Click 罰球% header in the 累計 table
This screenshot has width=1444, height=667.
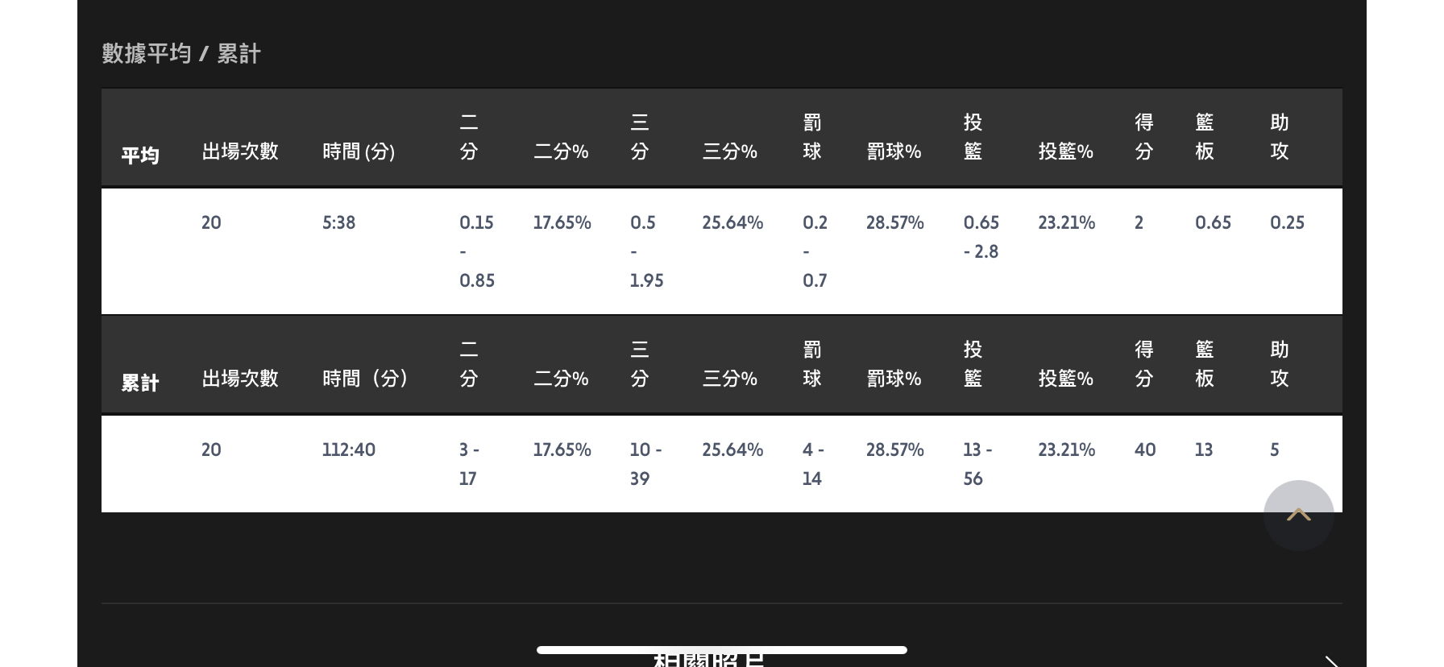tap(894, 379)
